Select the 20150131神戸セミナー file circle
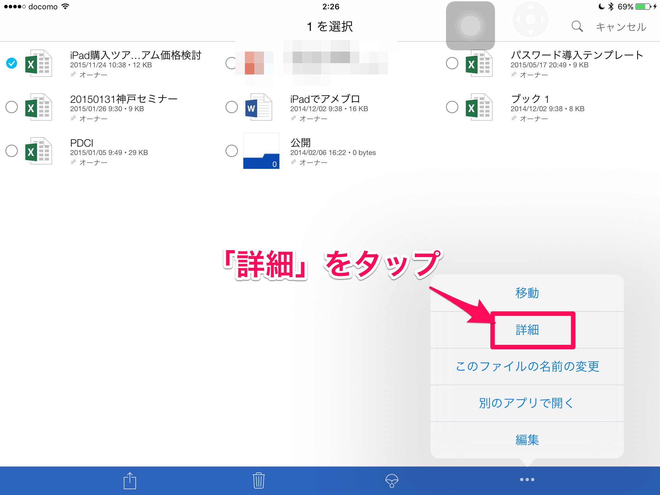This screenshot has height=495, width=660. [12, 107]
